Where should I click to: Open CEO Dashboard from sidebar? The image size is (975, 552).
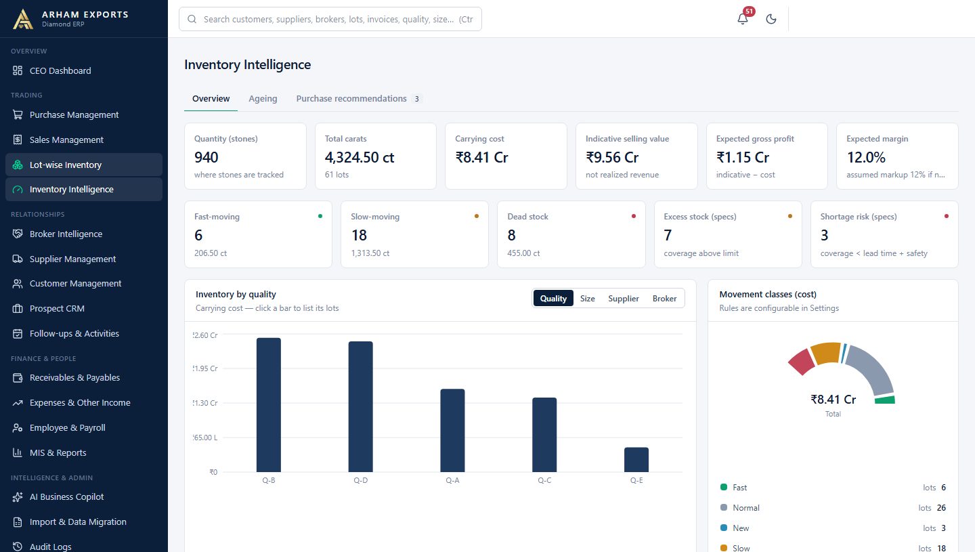[84, 70]
